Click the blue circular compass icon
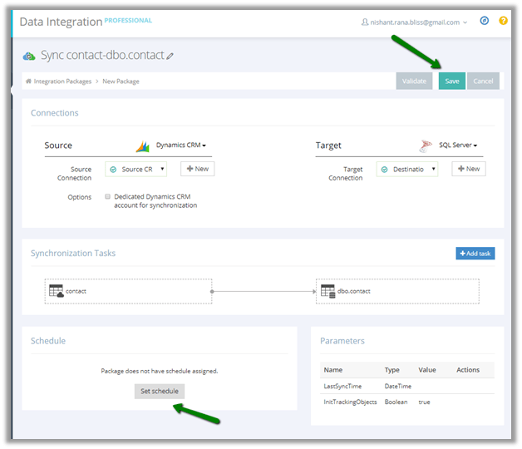The width and height of the screenshot is (522, 449). (485, 21)
